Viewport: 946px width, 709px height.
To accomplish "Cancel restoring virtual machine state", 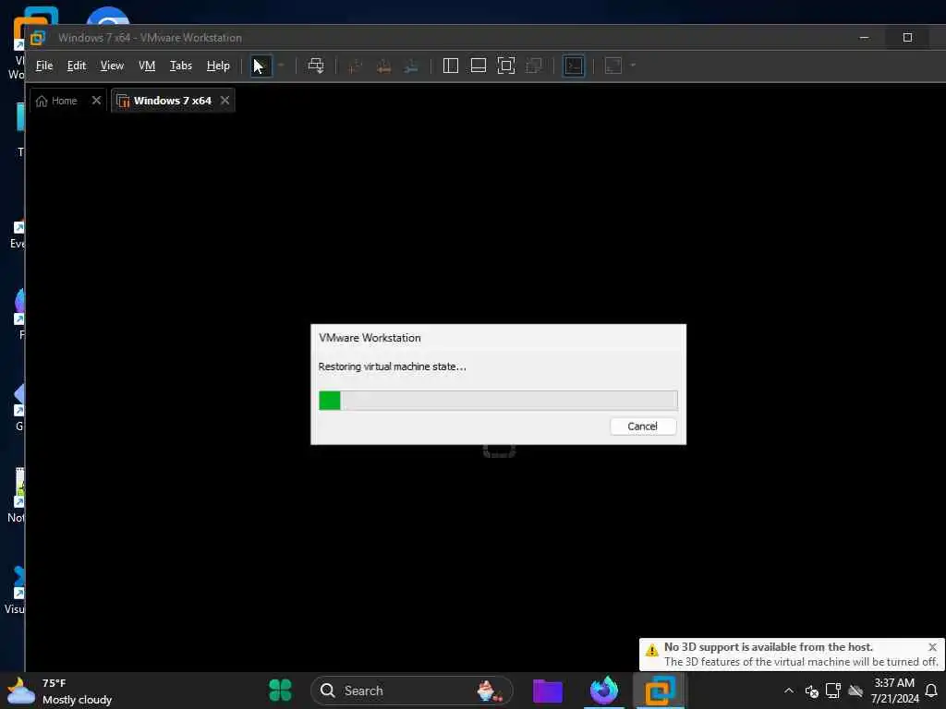I will [x=643, y=427].
